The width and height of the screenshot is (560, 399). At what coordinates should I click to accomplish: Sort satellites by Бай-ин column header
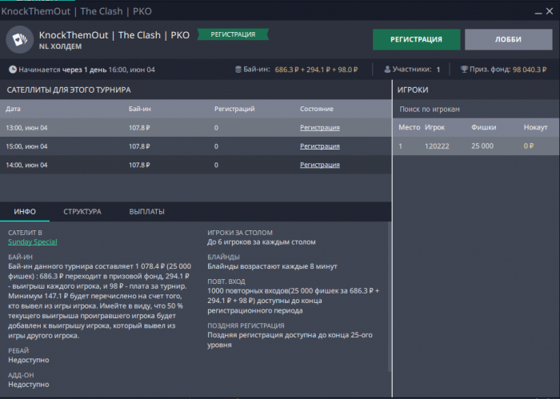pos(139,108)
